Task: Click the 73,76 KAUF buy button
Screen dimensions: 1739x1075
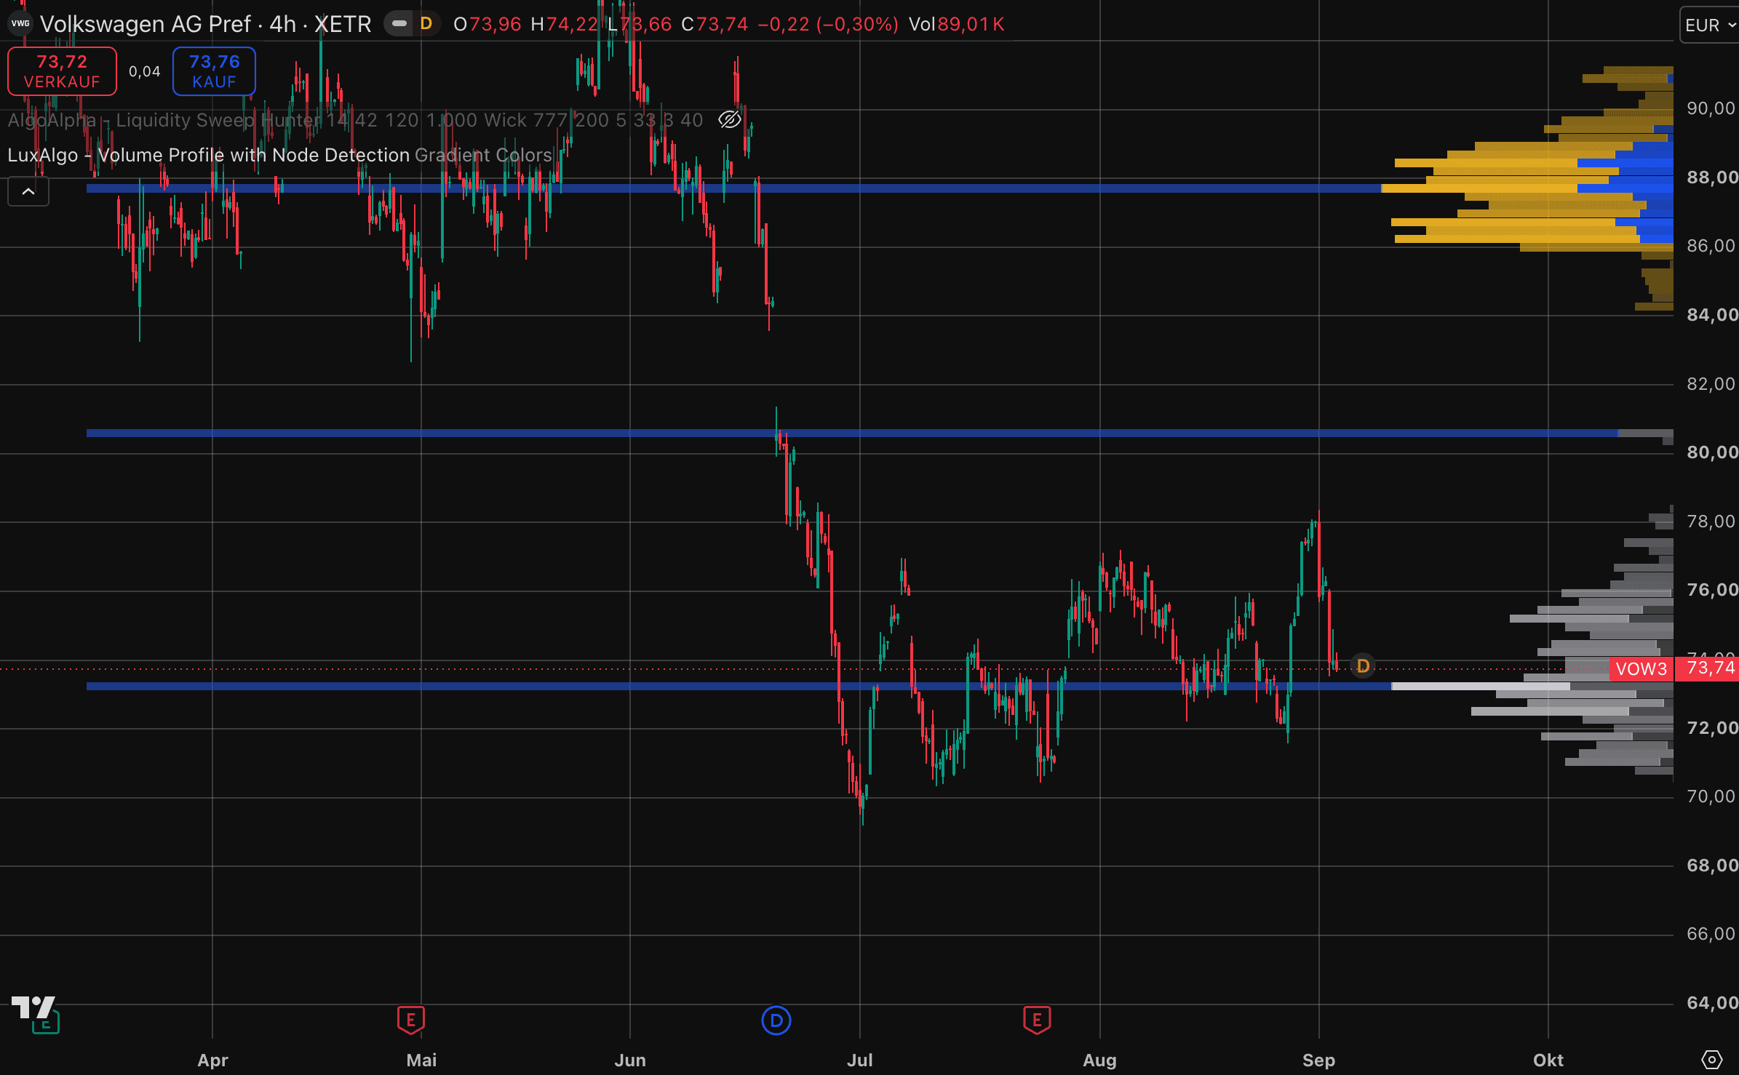Action: [x=214, y=71]
